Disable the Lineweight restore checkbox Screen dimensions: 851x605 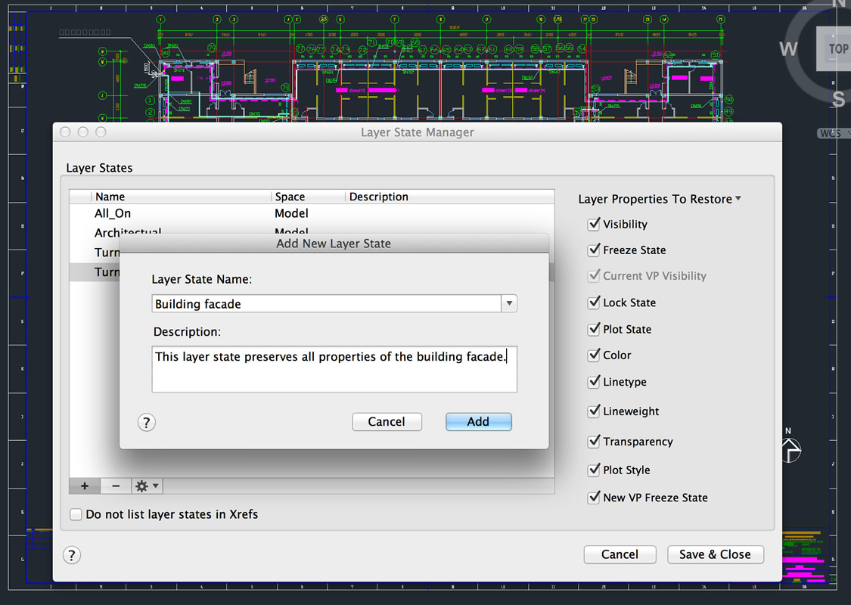pyautogui.click(x=594, y=411)
